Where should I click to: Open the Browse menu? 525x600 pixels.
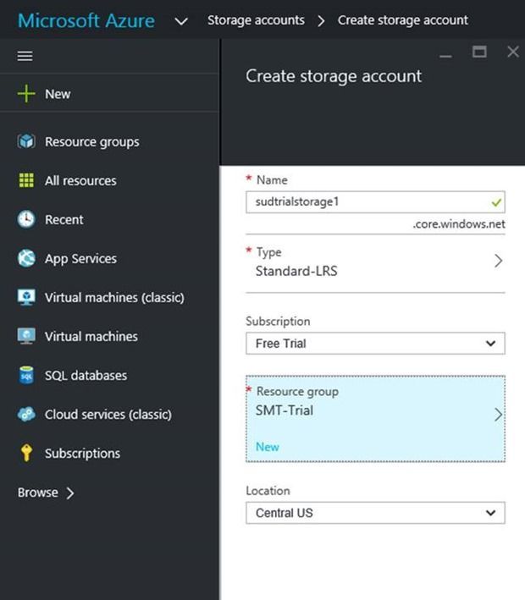46,493
